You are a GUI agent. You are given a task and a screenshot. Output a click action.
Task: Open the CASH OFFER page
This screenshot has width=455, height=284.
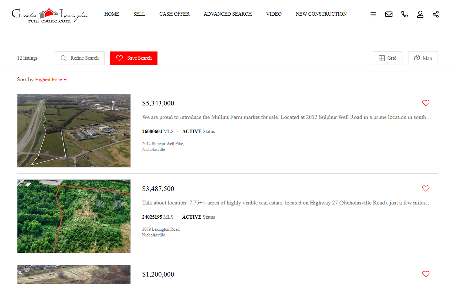click(174, 14)
